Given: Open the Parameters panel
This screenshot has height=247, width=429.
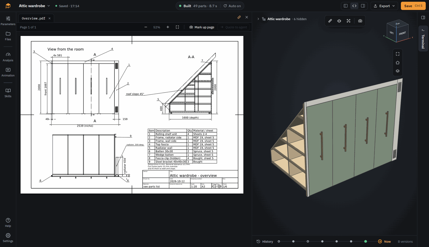Looking at the screenshot, I should [8, 21].
